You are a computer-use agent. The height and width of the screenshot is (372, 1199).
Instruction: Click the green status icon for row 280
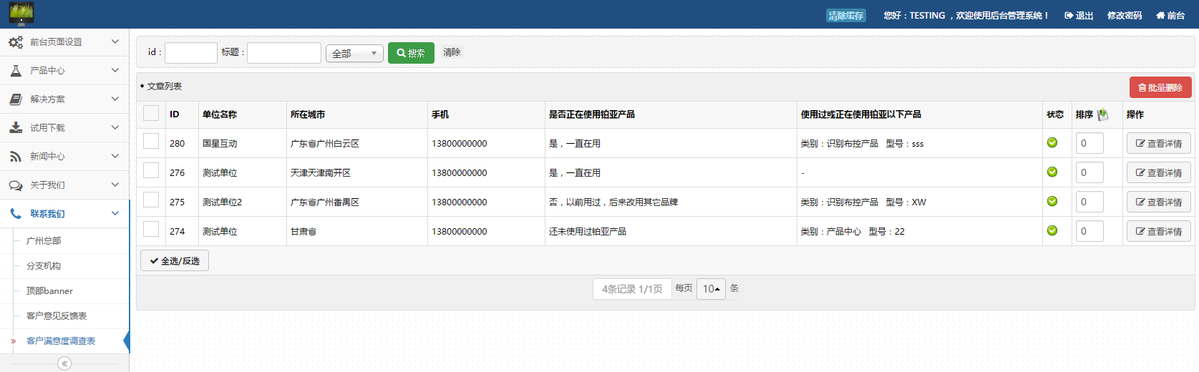pyautogui.click(x=1052, y=142)
